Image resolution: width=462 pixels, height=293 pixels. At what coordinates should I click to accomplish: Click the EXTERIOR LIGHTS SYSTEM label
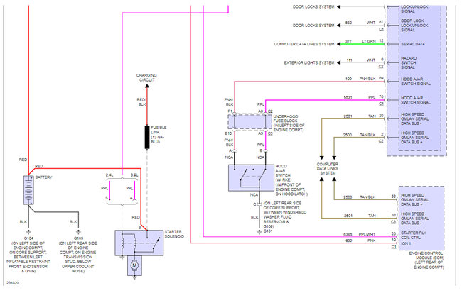309,62
